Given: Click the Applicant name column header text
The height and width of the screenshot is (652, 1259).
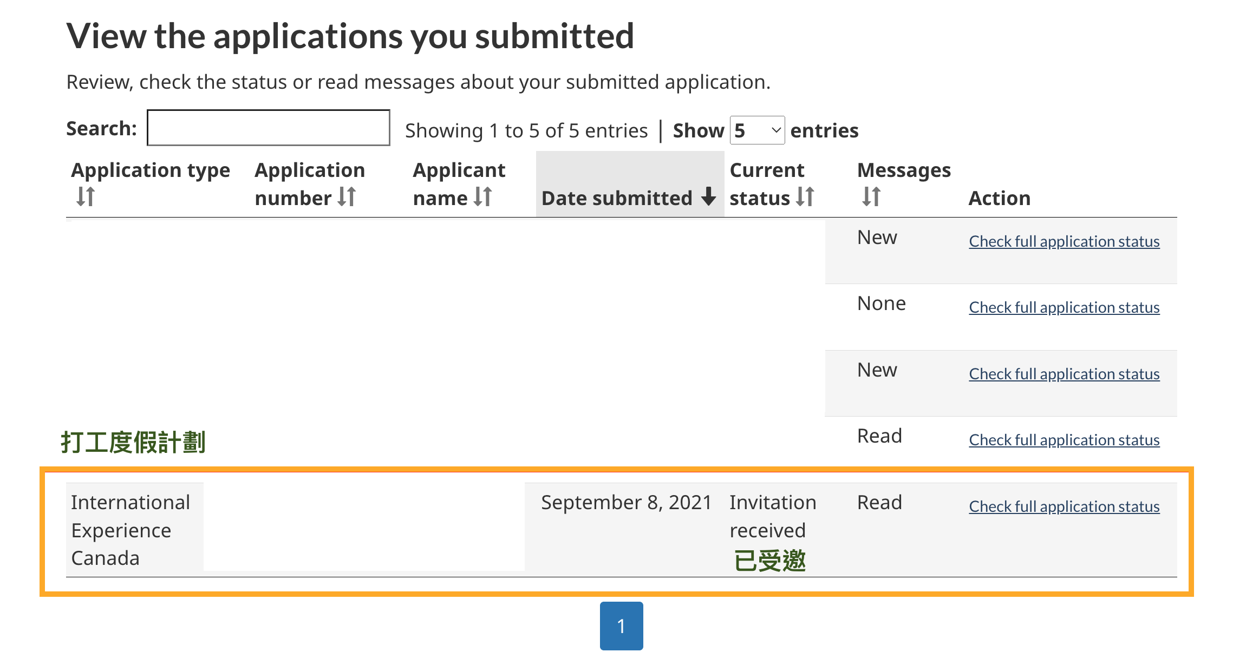Looking at the screenshot, I should [x=459, y=184].
